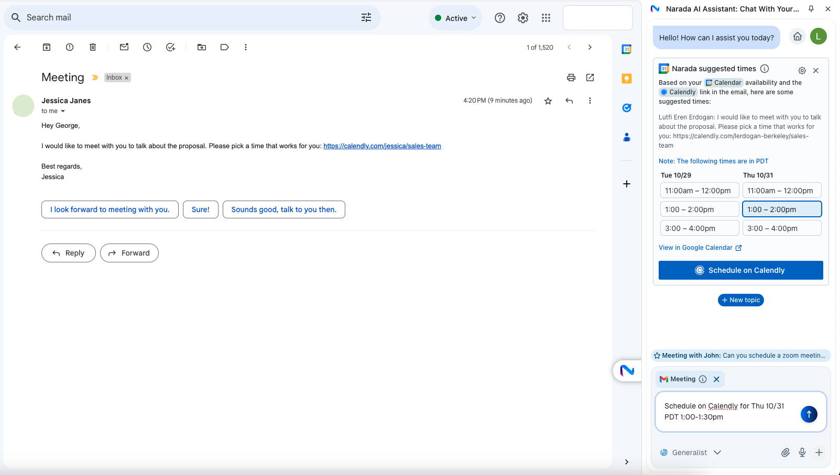
Task: Go to the next (older) email
Action: tap(590, 47)
